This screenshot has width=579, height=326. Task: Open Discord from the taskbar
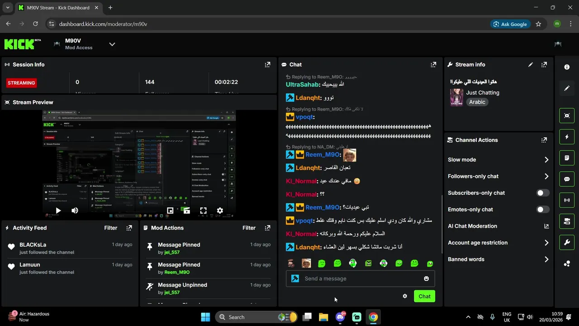[x=340, y=317]
